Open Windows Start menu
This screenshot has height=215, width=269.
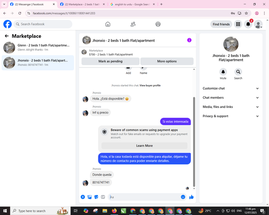tap(5, 211)
